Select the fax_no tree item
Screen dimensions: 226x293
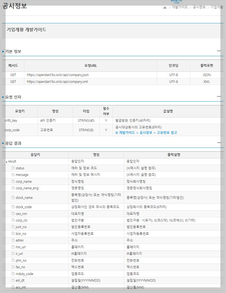(x=20, y=267)
